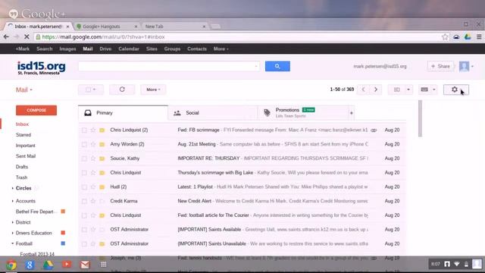The height and width of the screenshot is (273, 485).
Task: Go to older messages arrow
Action: pyautogui.click(x=376, y=89)
